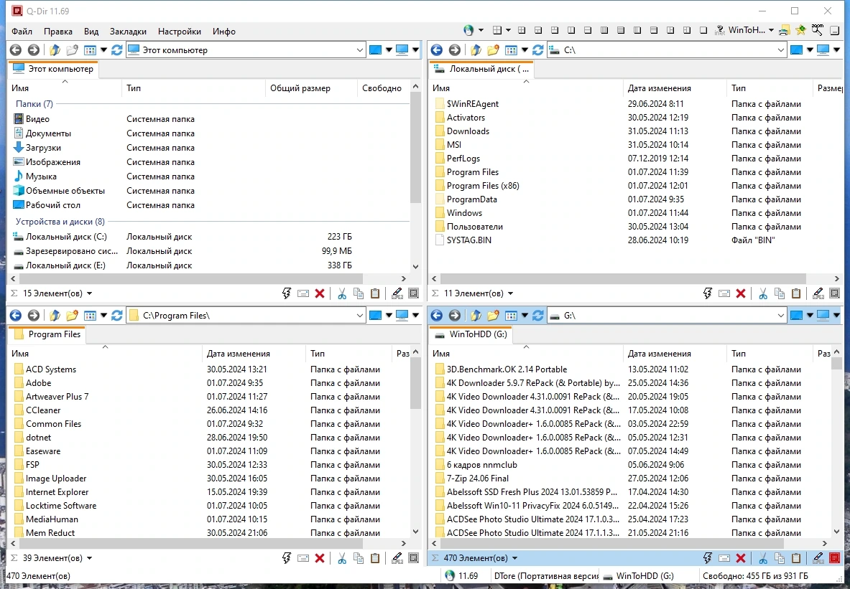Select the 7-Zip 24.06 Final folder
Viewport: 850px width, 589px height.
tap(632, 479)
